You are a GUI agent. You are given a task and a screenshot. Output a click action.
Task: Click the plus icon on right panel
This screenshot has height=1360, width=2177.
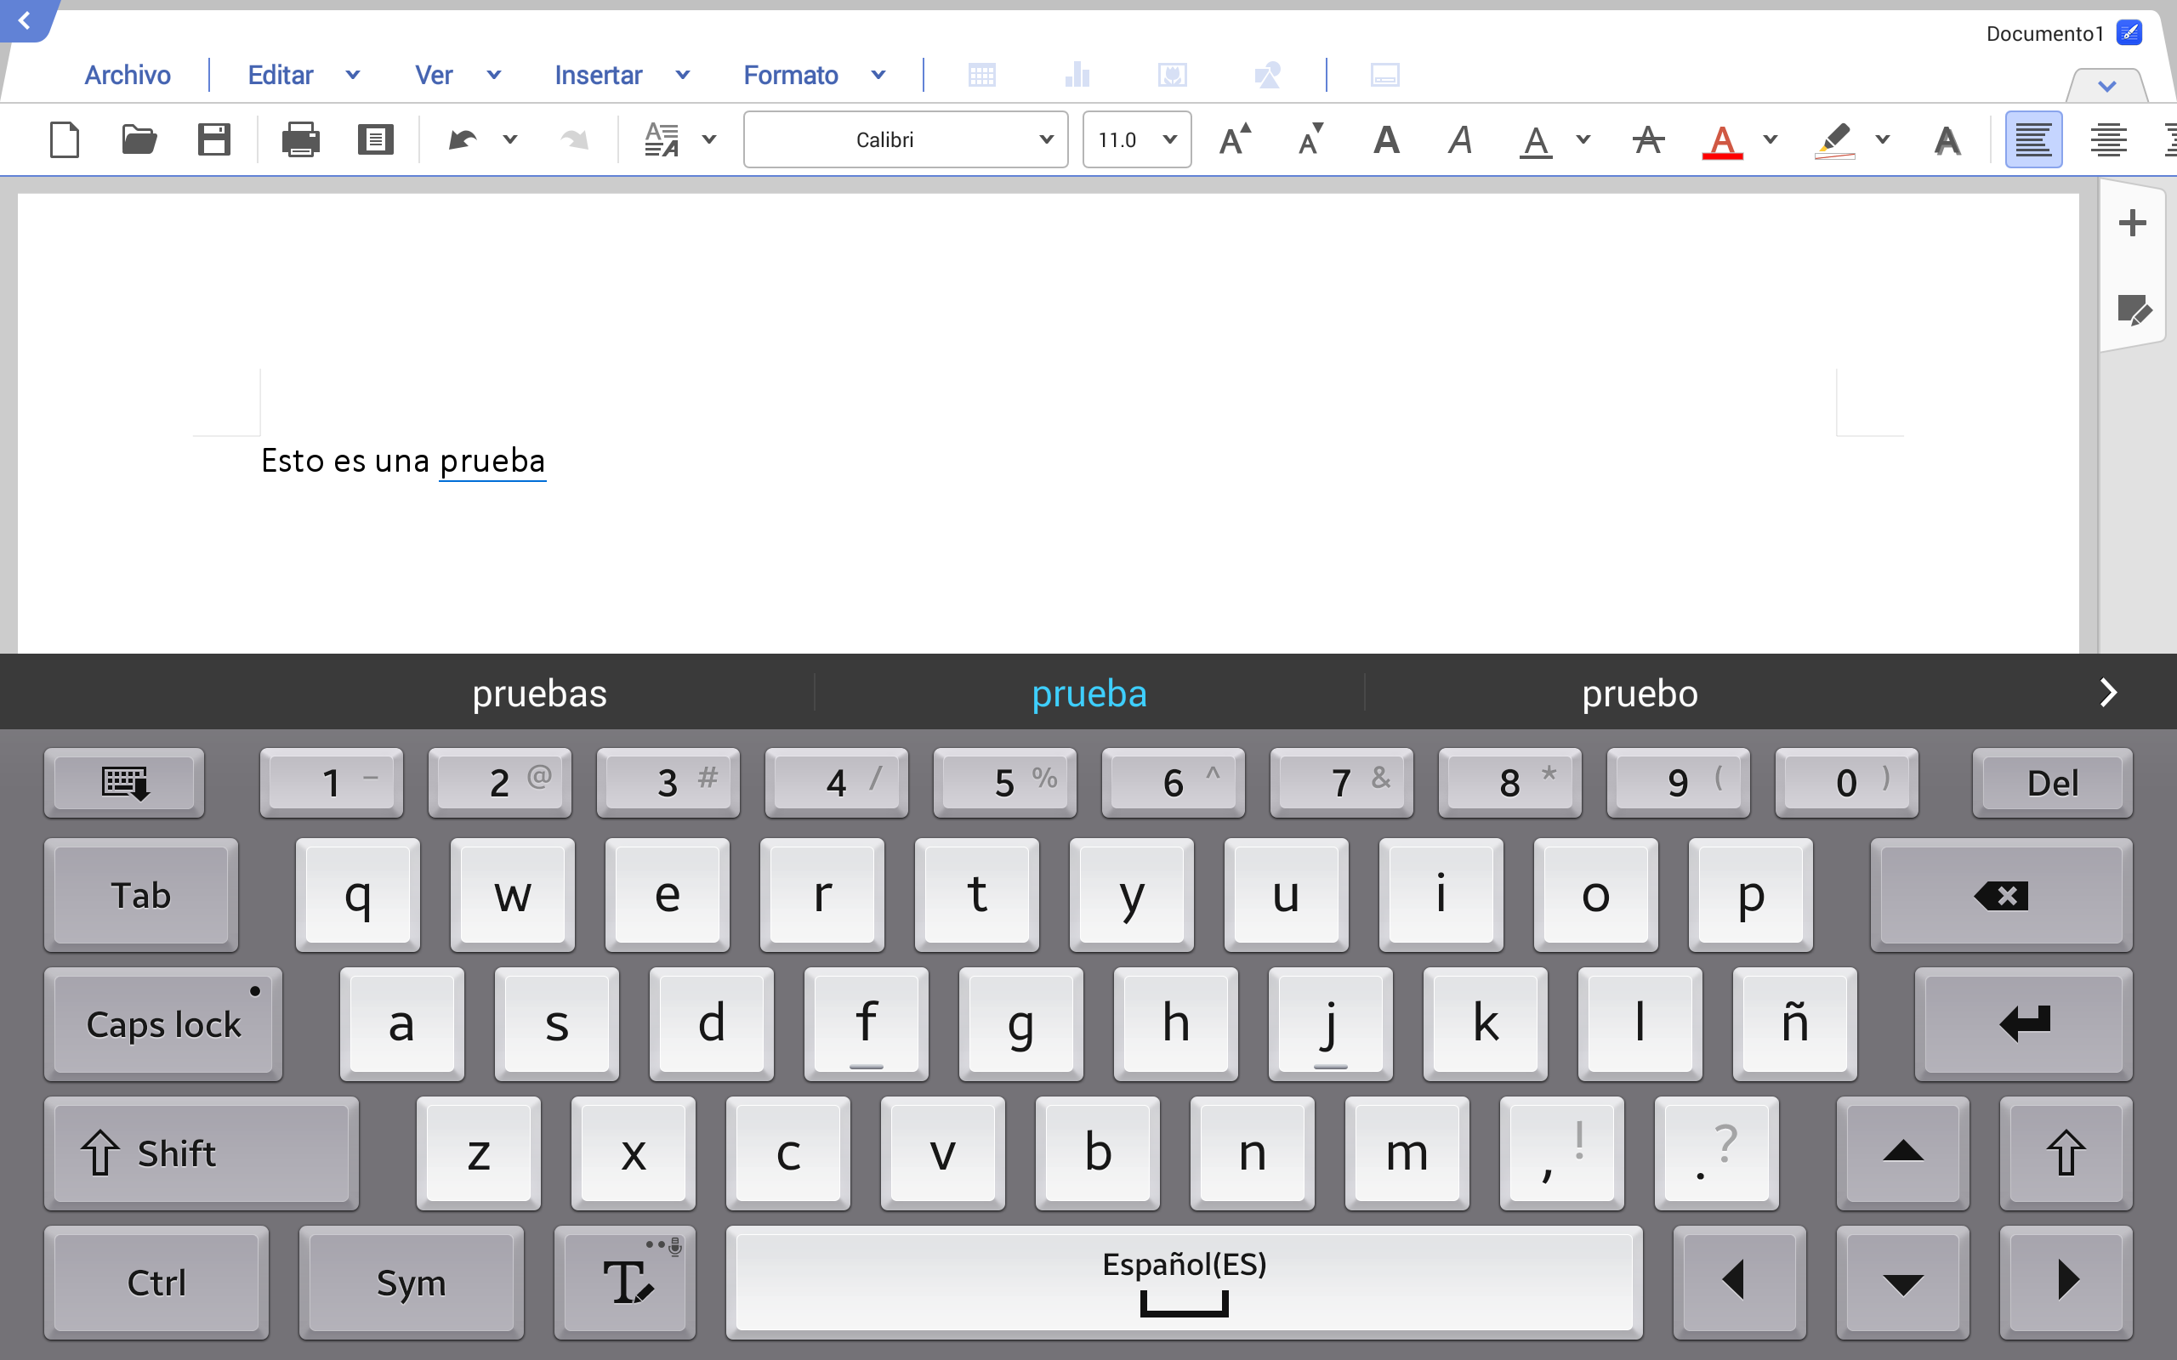2131,223
